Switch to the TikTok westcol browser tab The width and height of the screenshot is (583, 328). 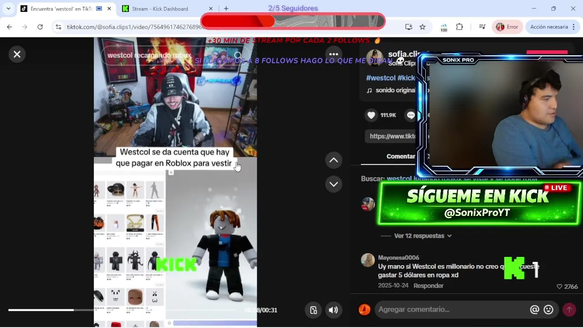(x=61, y=9)
